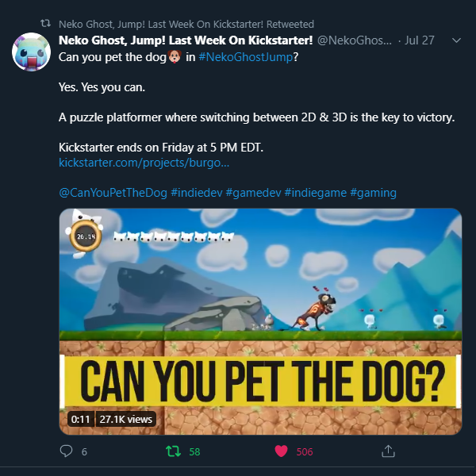Open the #NekoGhostJump hashtag
The width and height of the screenshot is (476, 476).
coord(246,57)
